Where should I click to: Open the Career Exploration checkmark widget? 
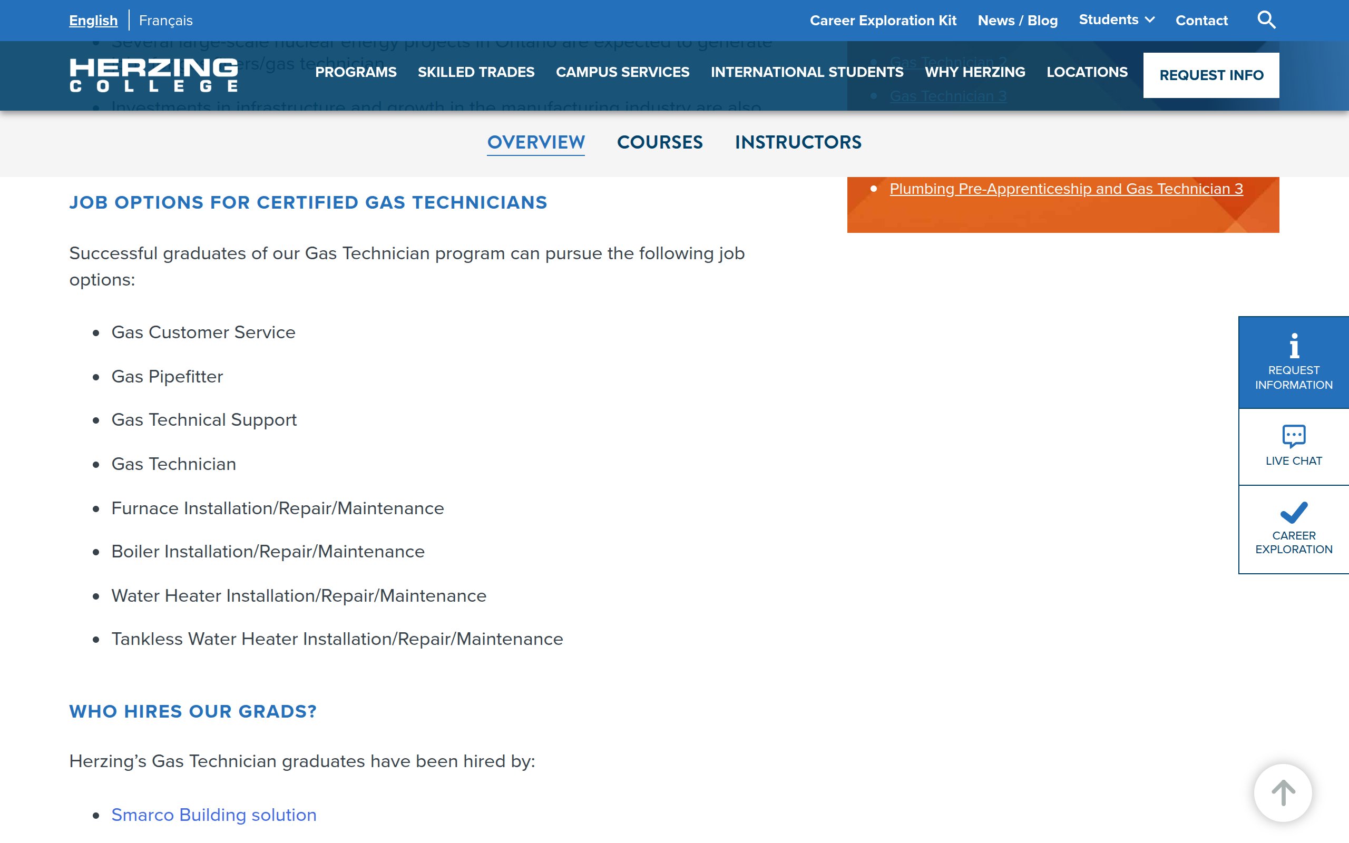click(1293, 529)
